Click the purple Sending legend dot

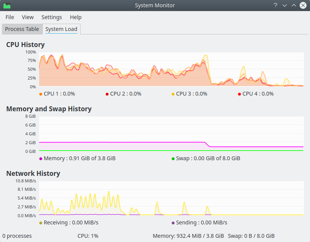pyautogui.click(x=173, y=223)
